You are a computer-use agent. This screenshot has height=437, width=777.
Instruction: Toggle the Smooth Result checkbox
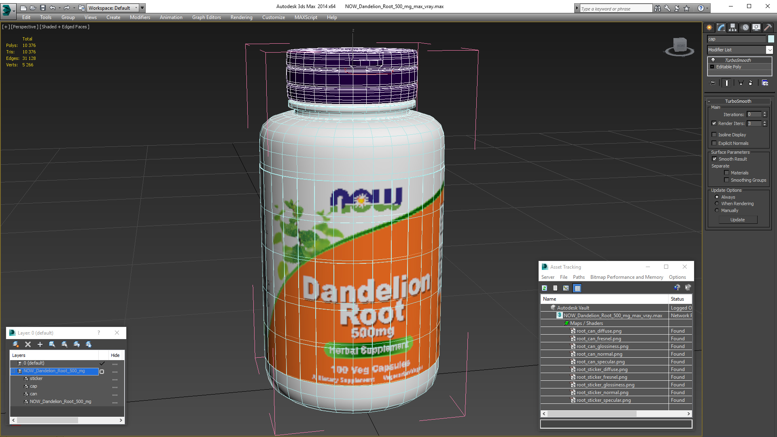coord(714,159)
